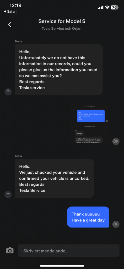Tap the home indicator bar
This screenshot has width=124, height=269.
click(62, 266)
